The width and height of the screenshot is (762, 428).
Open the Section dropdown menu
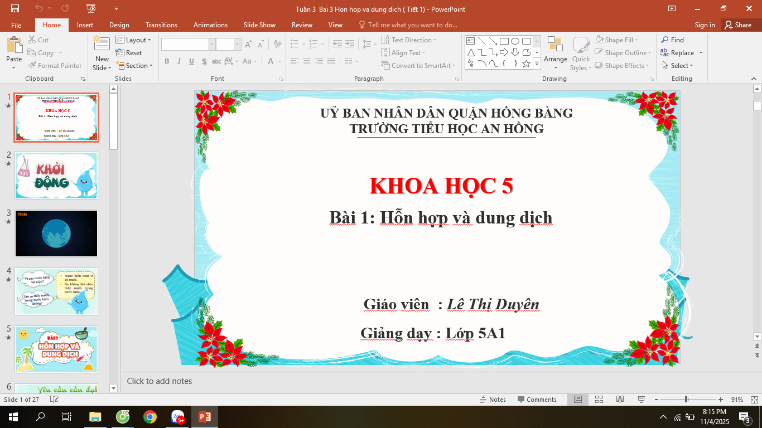(134, 66)
